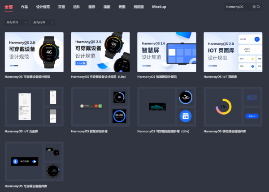Screen dimensions: 269x192
Task: Open the 所有平台 platform dropdown
Action: point(16,22)
